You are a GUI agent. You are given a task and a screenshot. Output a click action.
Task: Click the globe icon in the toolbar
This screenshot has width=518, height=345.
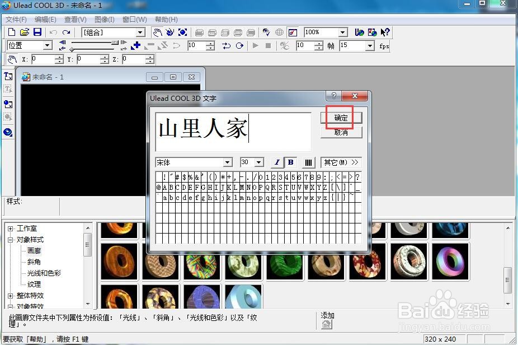point(280,32)
